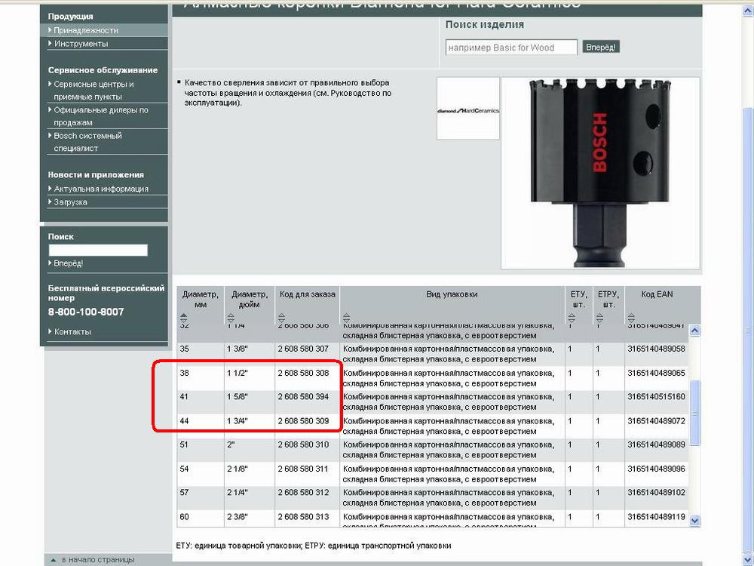The image size is (754, 566).
Task: Open Официальные дилеры по продажам
Action: [x=101, y=116]
